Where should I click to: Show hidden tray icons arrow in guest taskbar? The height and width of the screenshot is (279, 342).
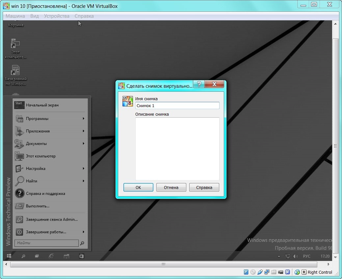click(x=279, y=256)
